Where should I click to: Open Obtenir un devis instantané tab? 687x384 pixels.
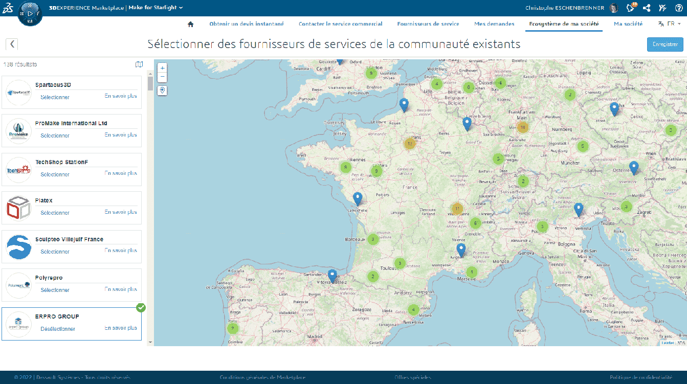247,24
